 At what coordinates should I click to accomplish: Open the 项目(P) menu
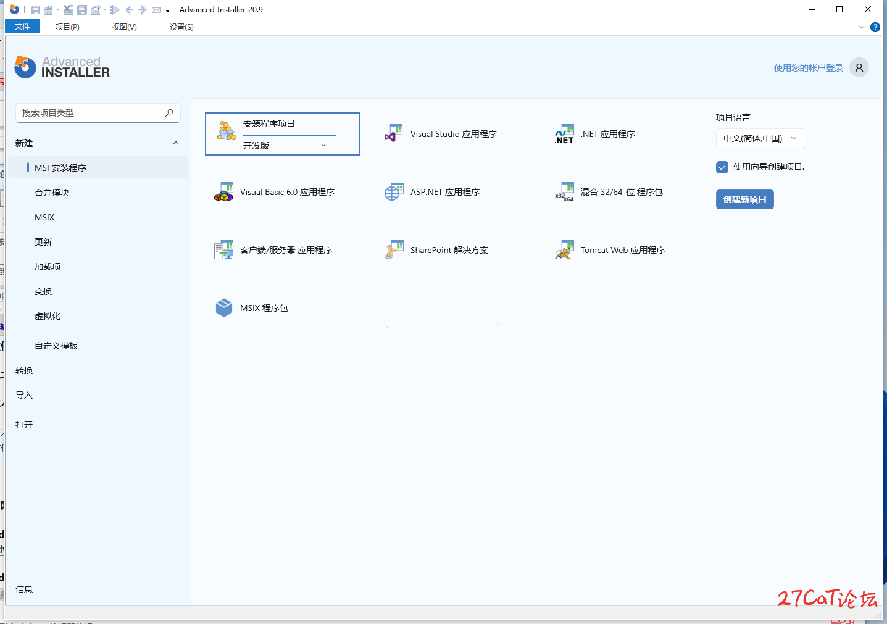[67, 27]
